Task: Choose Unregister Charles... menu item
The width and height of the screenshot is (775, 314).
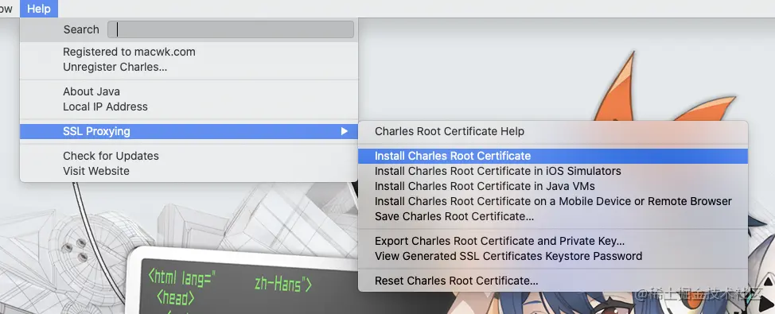Action: coord(189,67)
